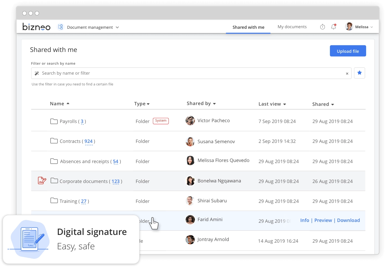Click the date 14 Aug 2019 16:24
386x267 pixels.
tap(278, 241)
